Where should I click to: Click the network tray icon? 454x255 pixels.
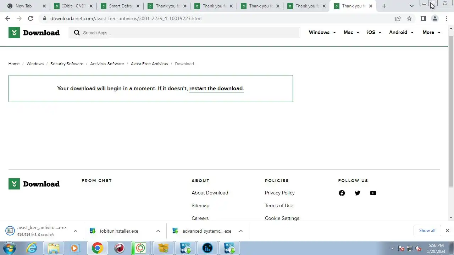coord(410,248)
